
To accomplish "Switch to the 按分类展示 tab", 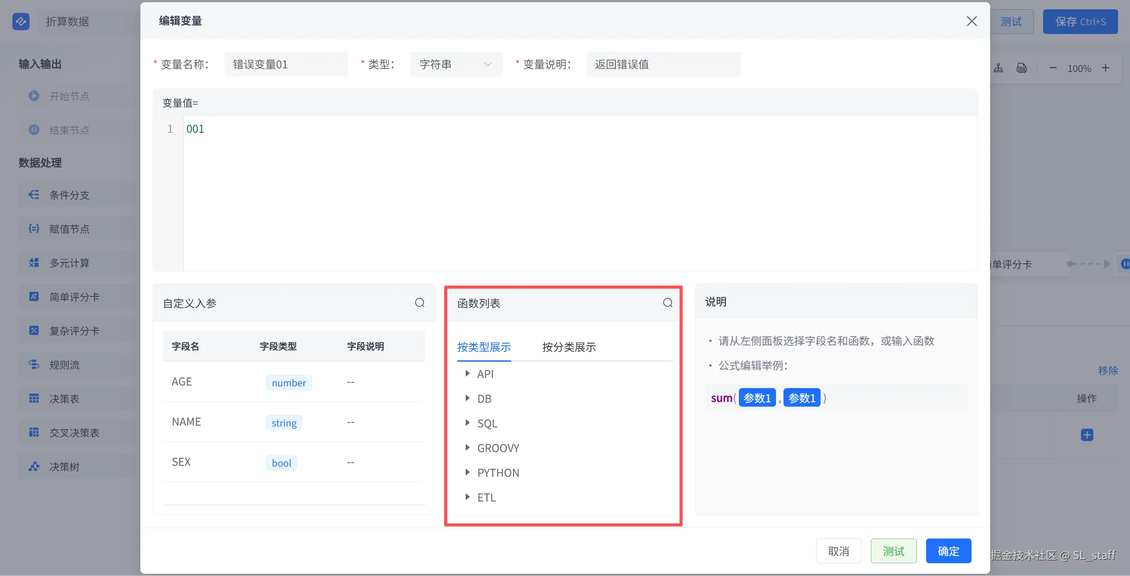I will click(569, 347).
